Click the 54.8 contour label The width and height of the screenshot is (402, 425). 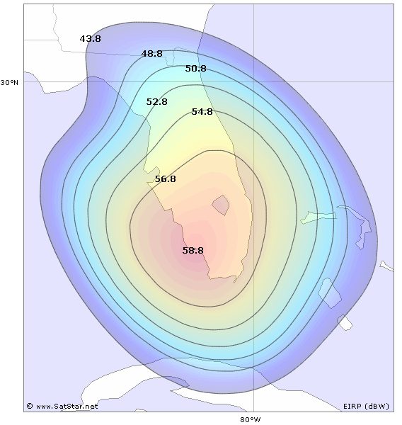pos(202,112)
